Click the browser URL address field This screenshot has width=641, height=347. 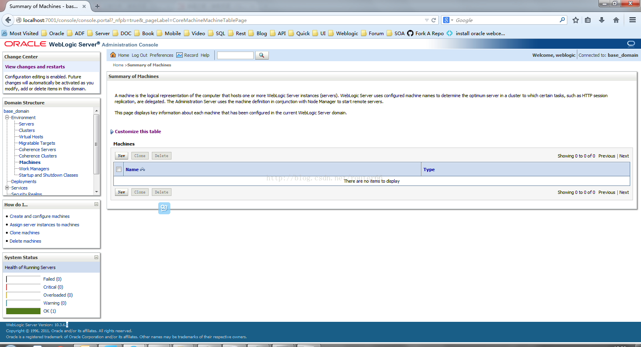pyautogui.click(x=222, y=20)
